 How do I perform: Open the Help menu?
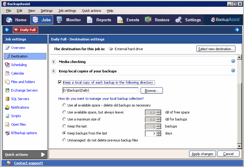(x=110, y=11)
